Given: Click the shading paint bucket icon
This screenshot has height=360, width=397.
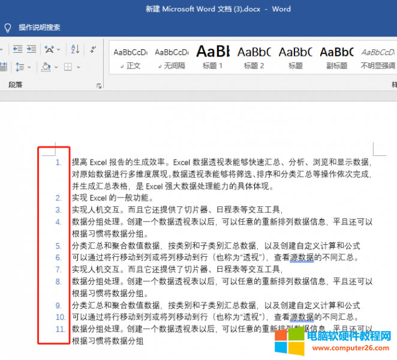Looking at the screenshot, I should tap(46, 67).
